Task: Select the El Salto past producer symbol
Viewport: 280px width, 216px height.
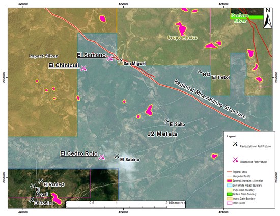Action: pyautogui.click(x=166, y=121)
